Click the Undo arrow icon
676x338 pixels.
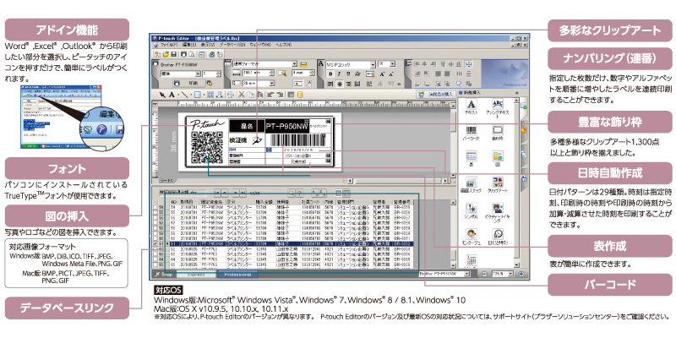click(270, 95)
